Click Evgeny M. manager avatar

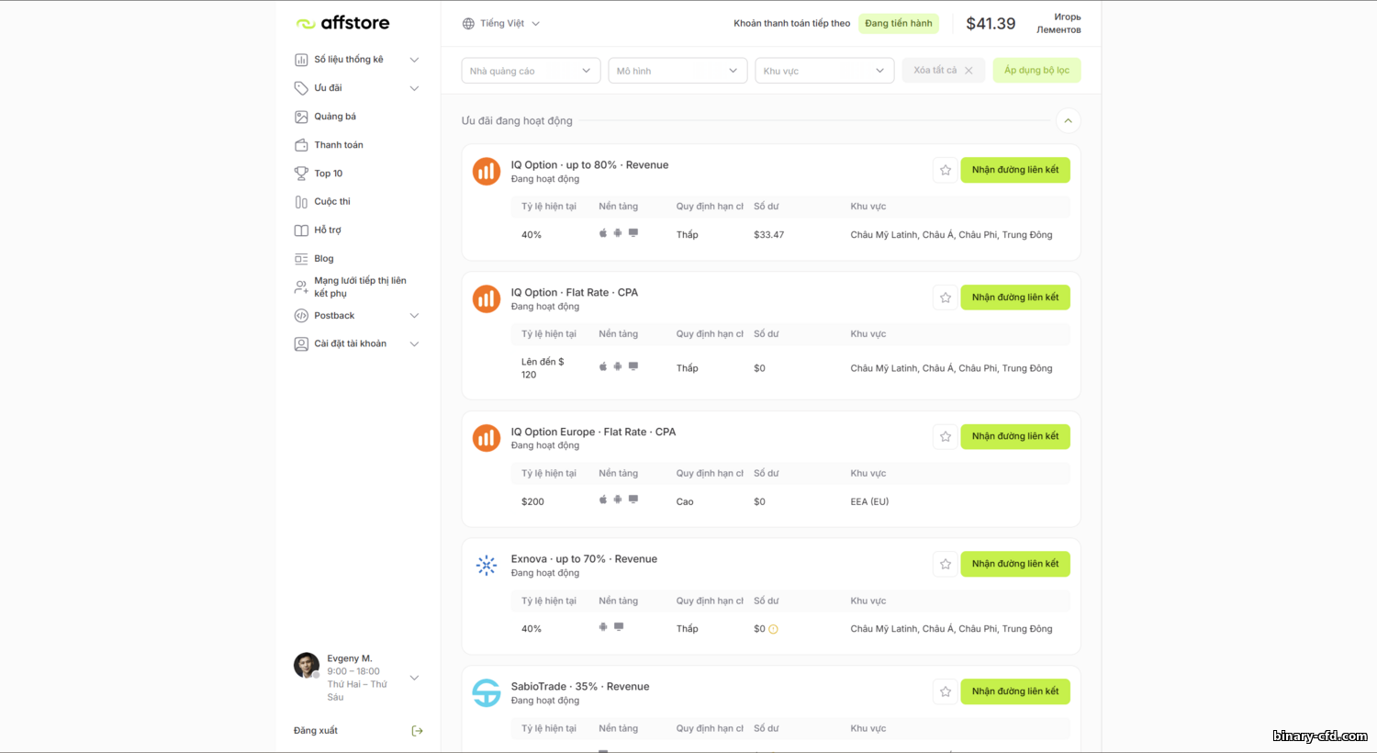tap(307, 666)
